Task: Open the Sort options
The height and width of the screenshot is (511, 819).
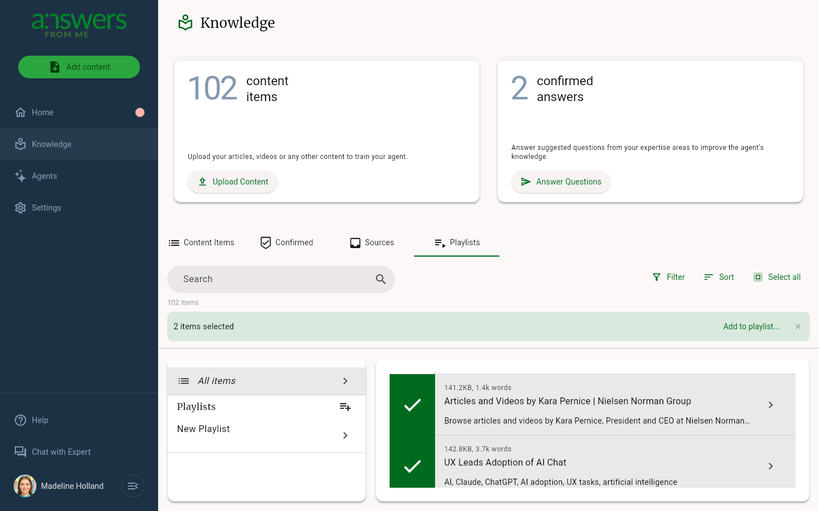Action: [719, 277]
